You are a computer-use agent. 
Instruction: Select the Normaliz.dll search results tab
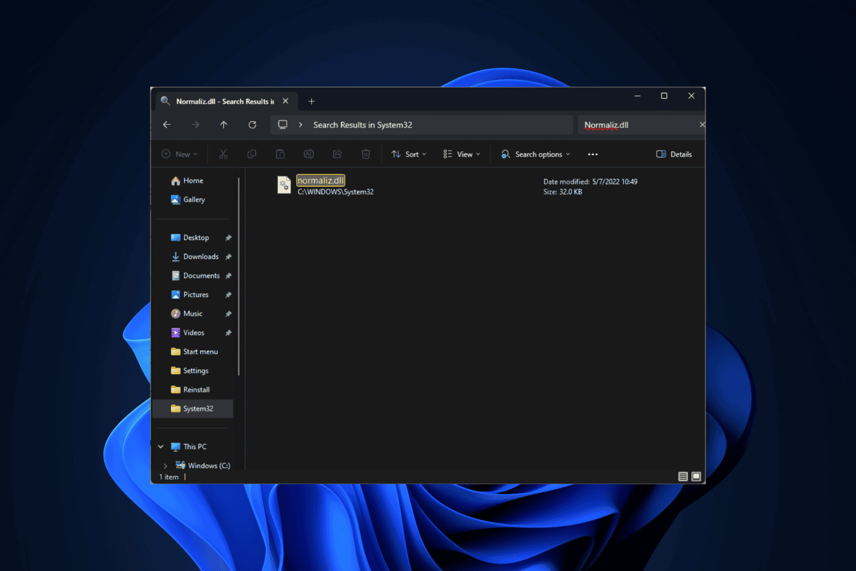click(x=226, y=101)
